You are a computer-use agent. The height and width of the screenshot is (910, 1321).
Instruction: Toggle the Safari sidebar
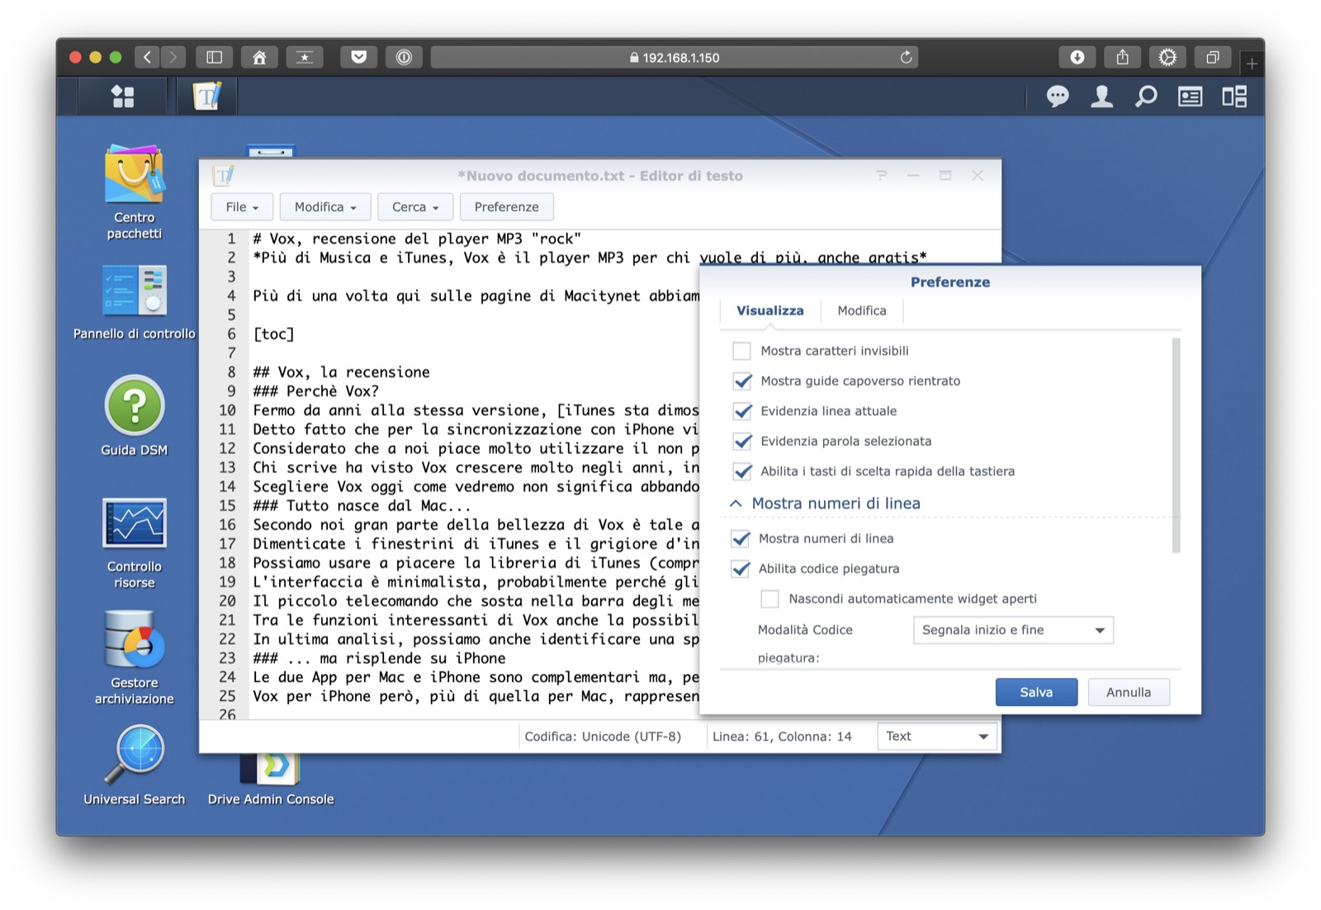[x=214, y=57]
